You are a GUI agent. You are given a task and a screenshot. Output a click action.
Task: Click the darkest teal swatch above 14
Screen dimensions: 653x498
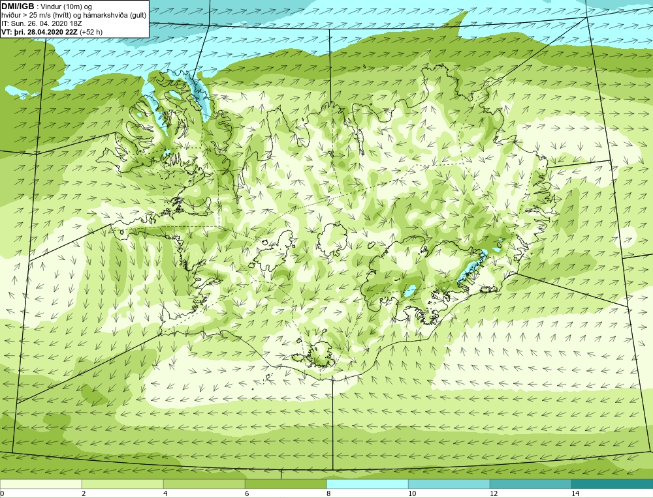613,484
